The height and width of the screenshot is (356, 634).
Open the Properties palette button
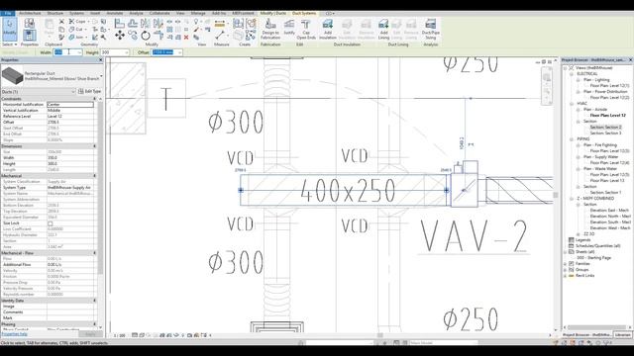[x=29, y=36]
